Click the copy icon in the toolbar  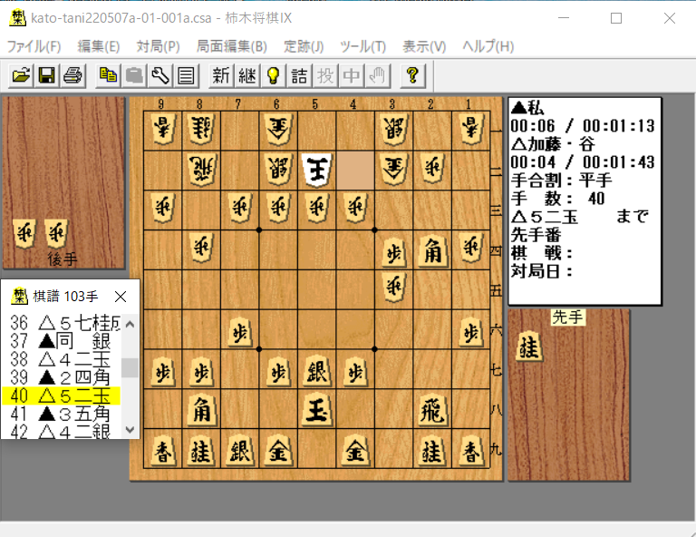pos(109,75)
